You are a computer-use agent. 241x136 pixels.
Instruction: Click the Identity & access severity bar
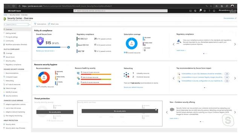coord(96,84)
